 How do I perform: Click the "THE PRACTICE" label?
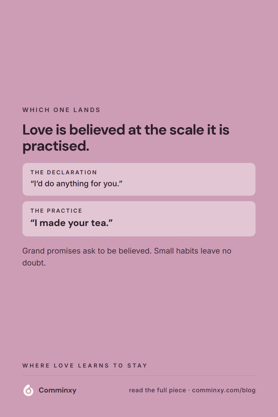click(x=56, y=211)
